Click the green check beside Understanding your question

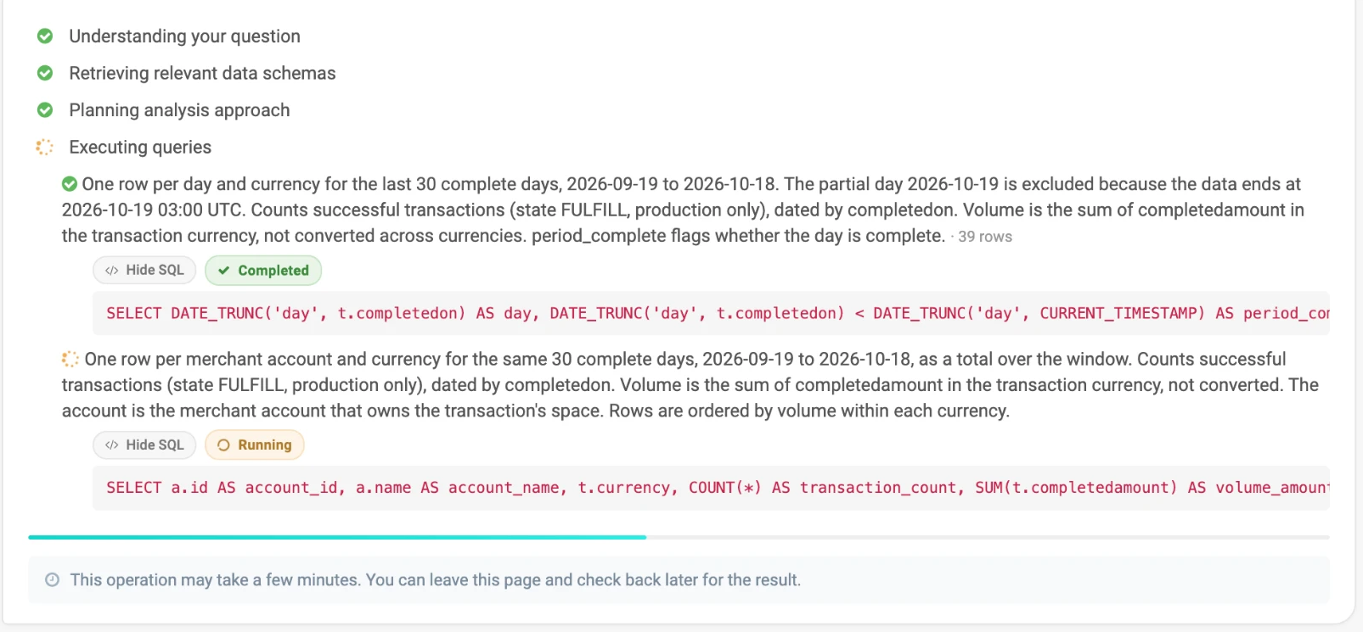click(x=45, y=36)
